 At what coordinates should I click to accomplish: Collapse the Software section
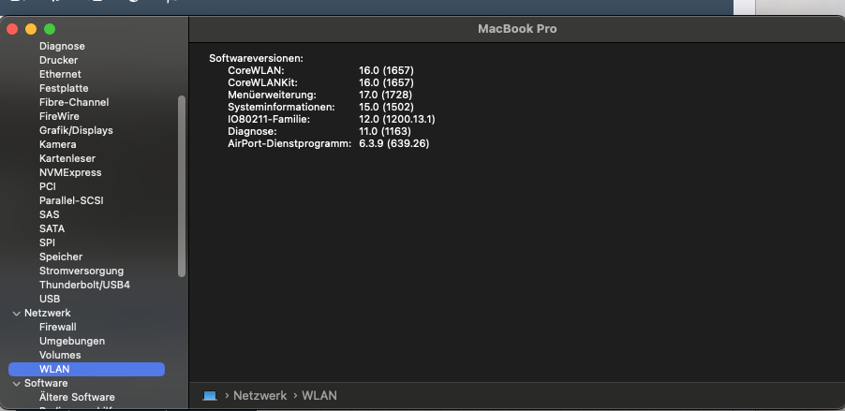tap(16, 383)
